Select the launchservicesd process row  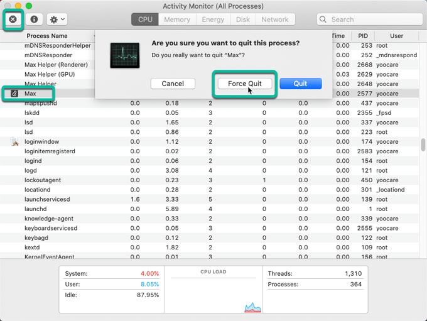tap(47, 199)
